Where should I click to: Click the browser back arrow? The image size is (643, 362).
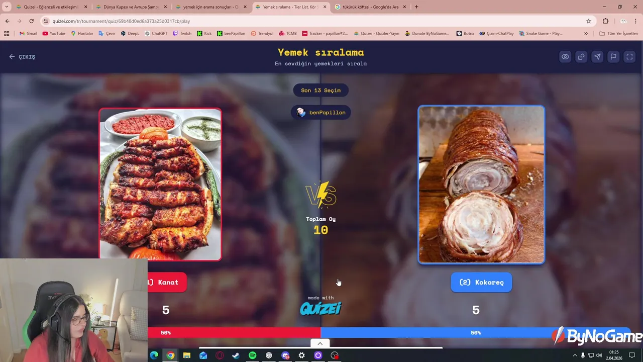(7, 21)
